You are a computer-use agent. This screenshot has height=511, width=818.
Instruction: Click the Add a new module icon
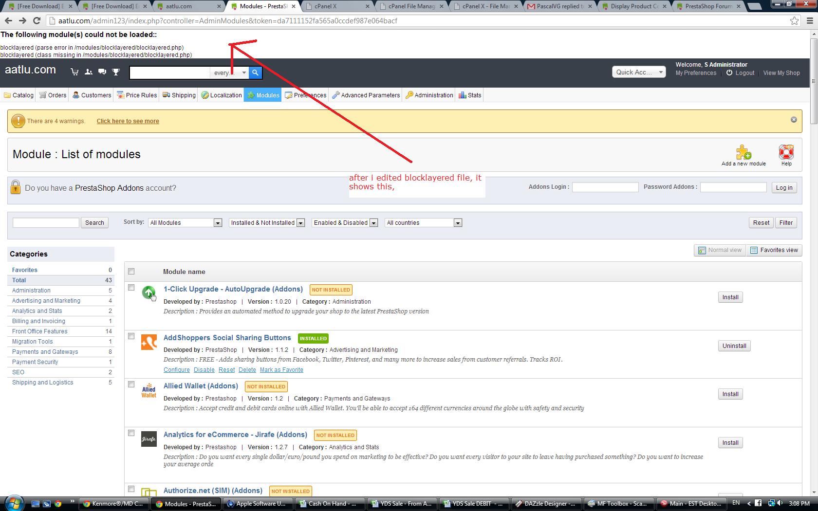(x=744, y=152)
